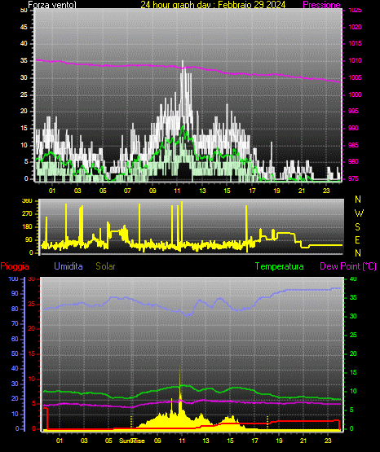Click the Pressione legend label

[x=321, y=5]
